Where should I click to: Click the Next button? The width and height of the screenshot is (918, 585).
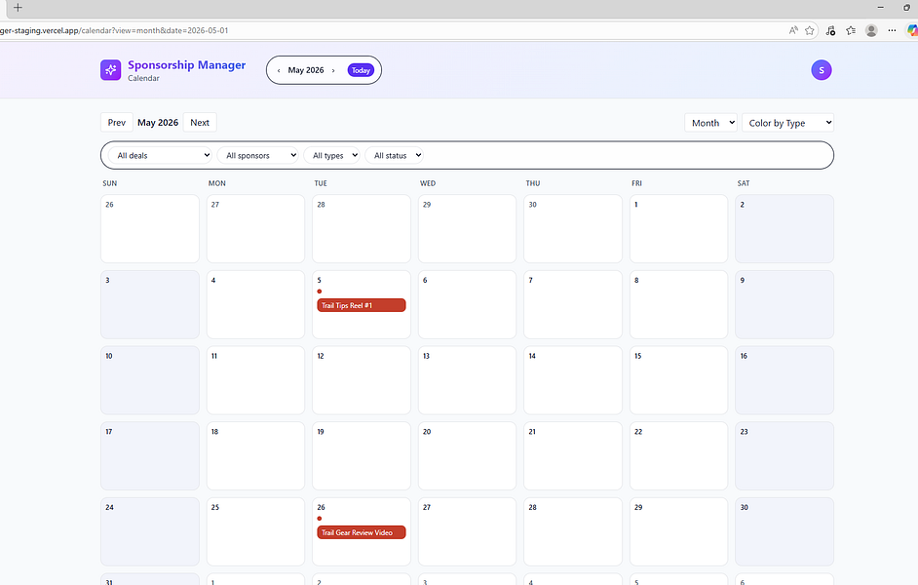tap(200, 123)
